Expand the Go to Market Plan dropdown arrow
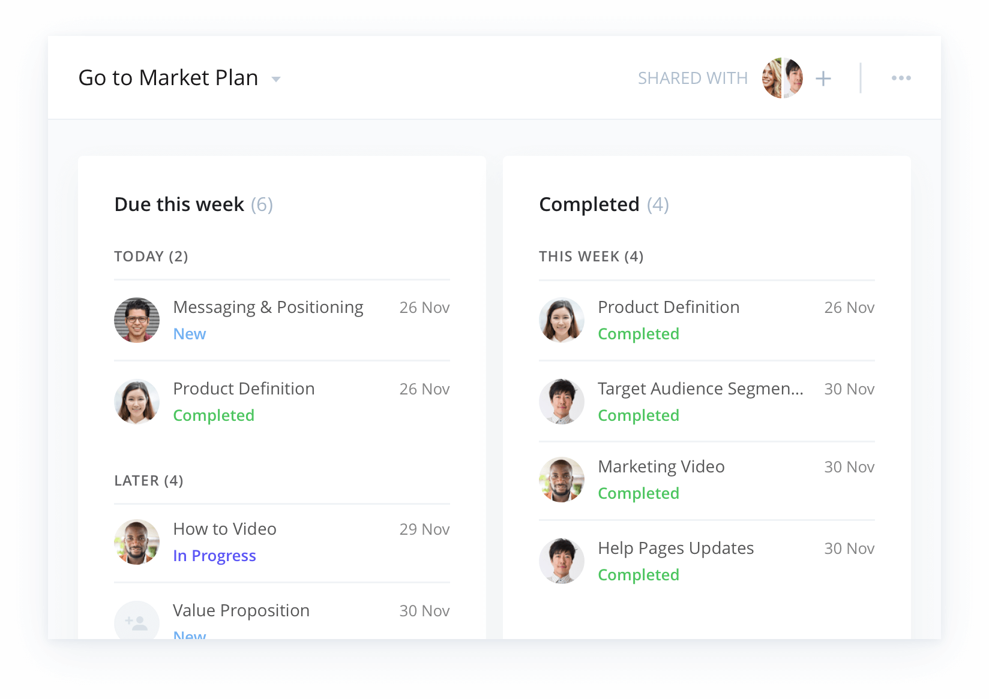Viewport: 989px width, 699px height. (276, 79)
